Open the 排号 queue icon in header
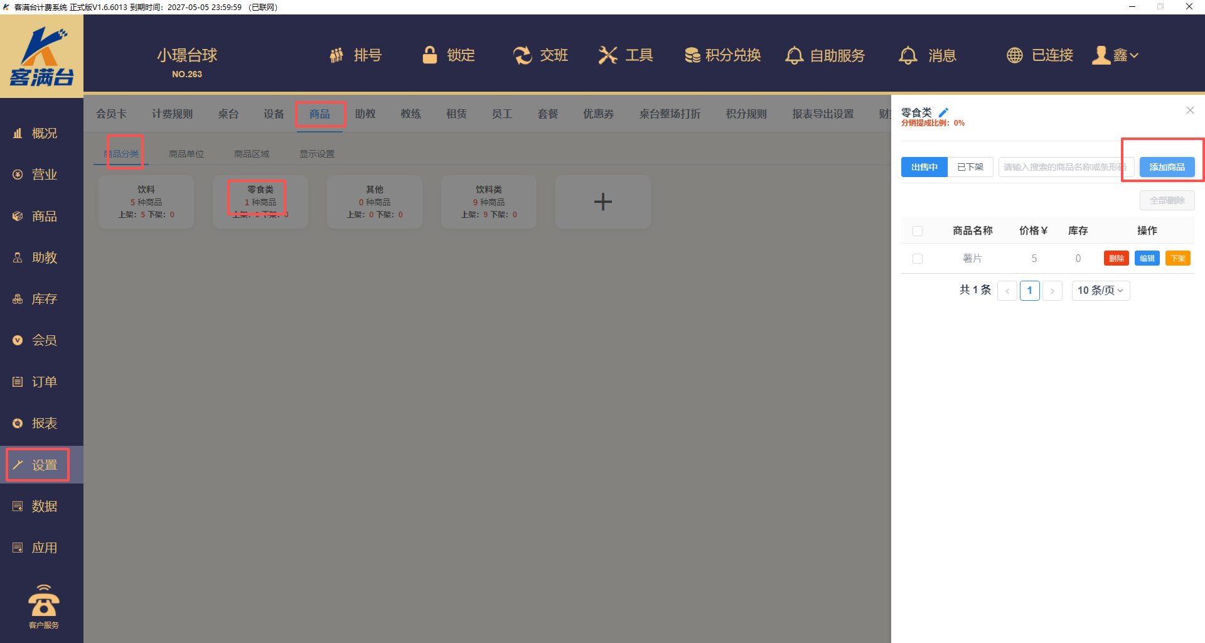The width and height of the screenshot is (1205, 643). [x=337, y=55]
